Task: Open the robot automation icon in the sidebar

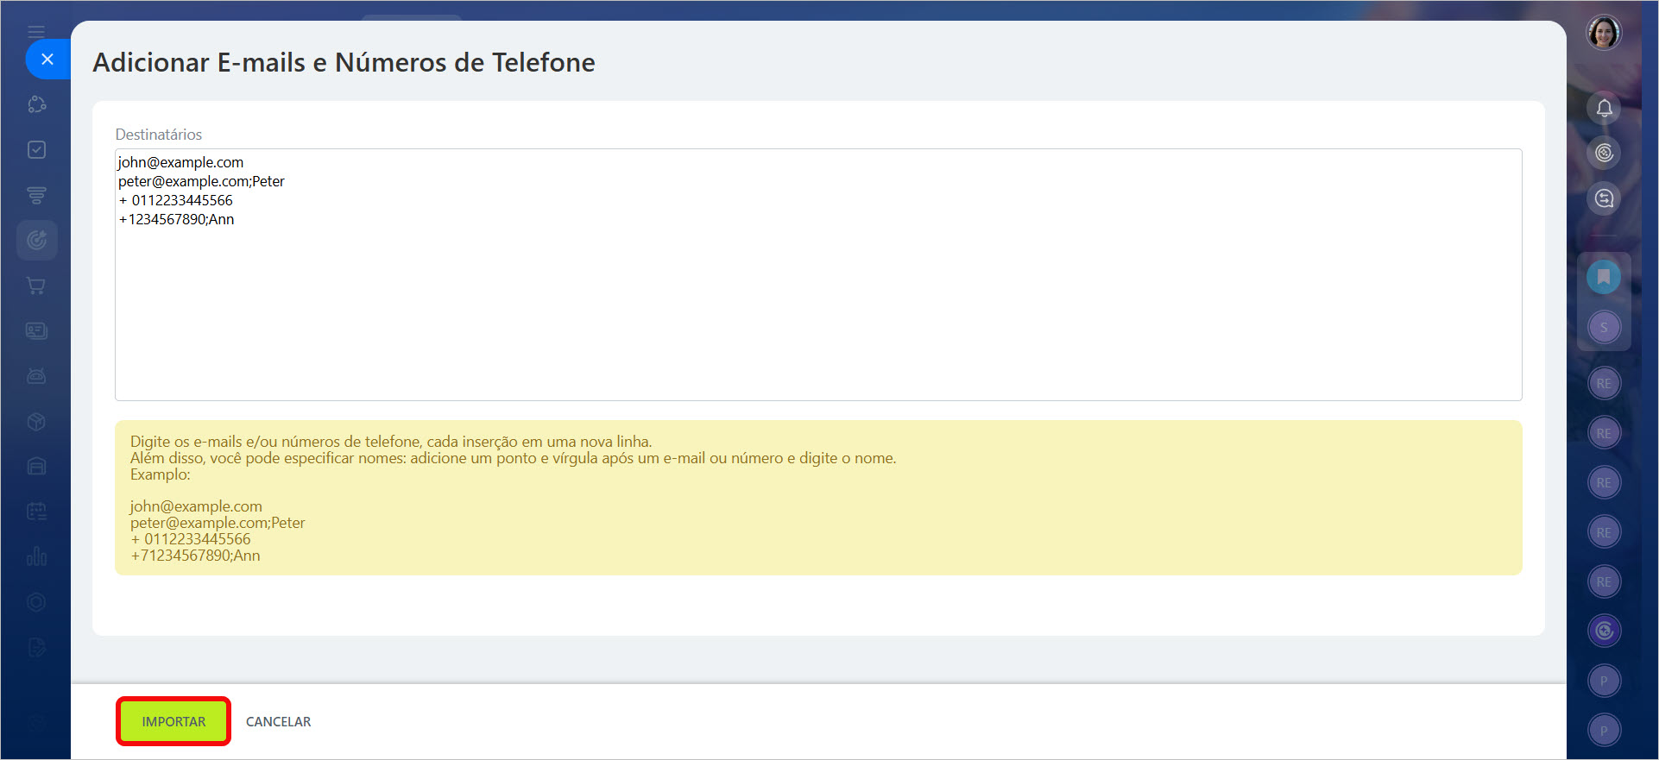Action: 36,376
